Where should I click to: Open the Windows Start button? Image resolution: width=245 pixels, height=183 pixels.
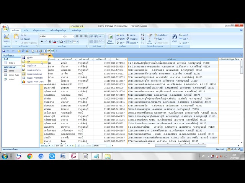coord(5,156)
